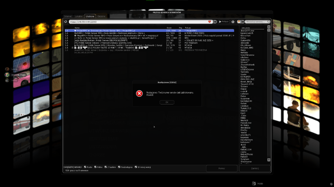The width and height of the screenshot is (334, 187).
Task: Click the search magnifier icon
Action: pos(269,22)
